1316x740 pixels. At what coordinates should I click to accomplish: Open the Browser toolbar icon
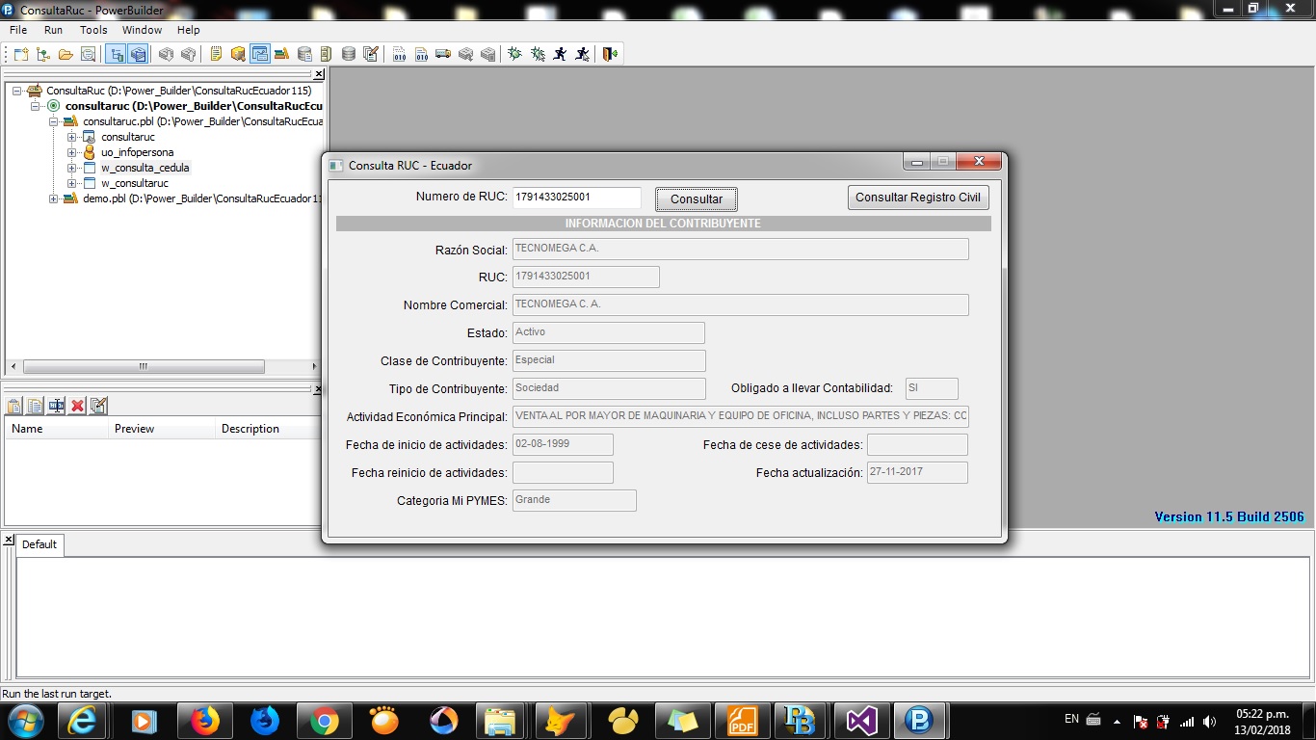[237, 54]
